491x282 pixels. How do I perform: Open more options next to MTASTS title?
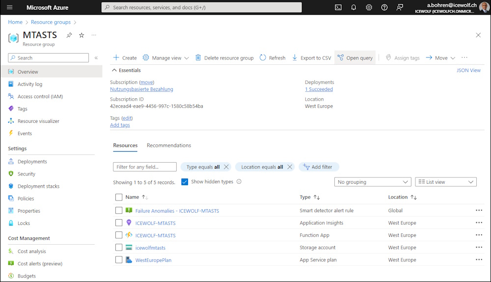(94, 35)
